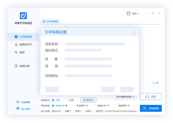This screenshot has height=123, width=173.
Task: Turn background music off with 关闭
Action: pos(67,100)
